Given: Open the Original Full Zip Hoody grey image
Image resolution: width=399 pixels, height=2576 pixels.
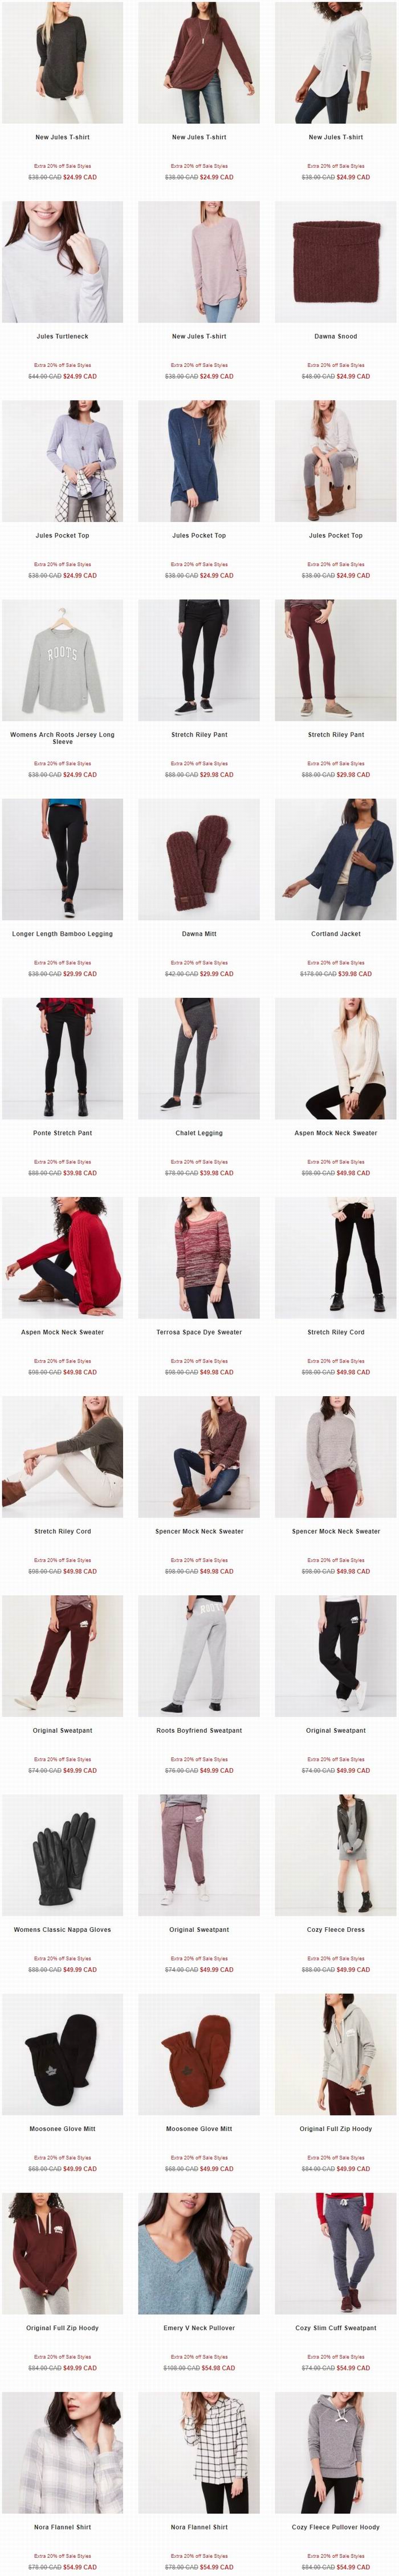Looking at the screenshot, I should point(336,2053).
